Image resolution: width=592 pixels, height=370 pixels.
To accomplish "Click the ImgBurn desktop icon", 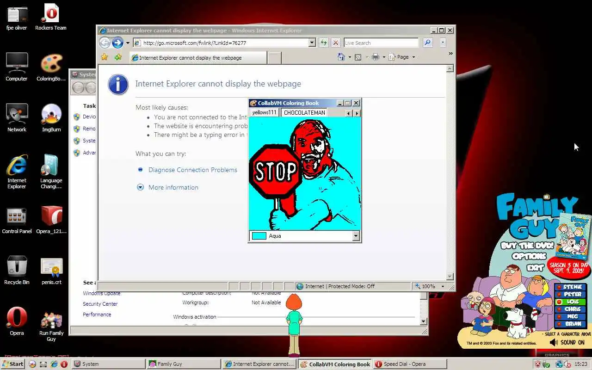I will [x=51, y=118].
